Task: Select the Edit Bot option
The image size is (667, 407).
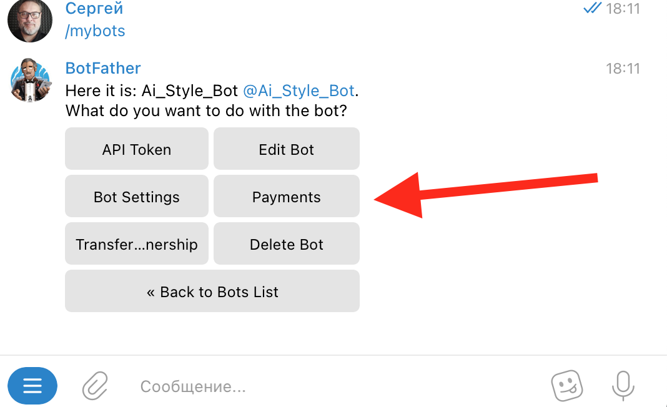Action: pos(287,149)
